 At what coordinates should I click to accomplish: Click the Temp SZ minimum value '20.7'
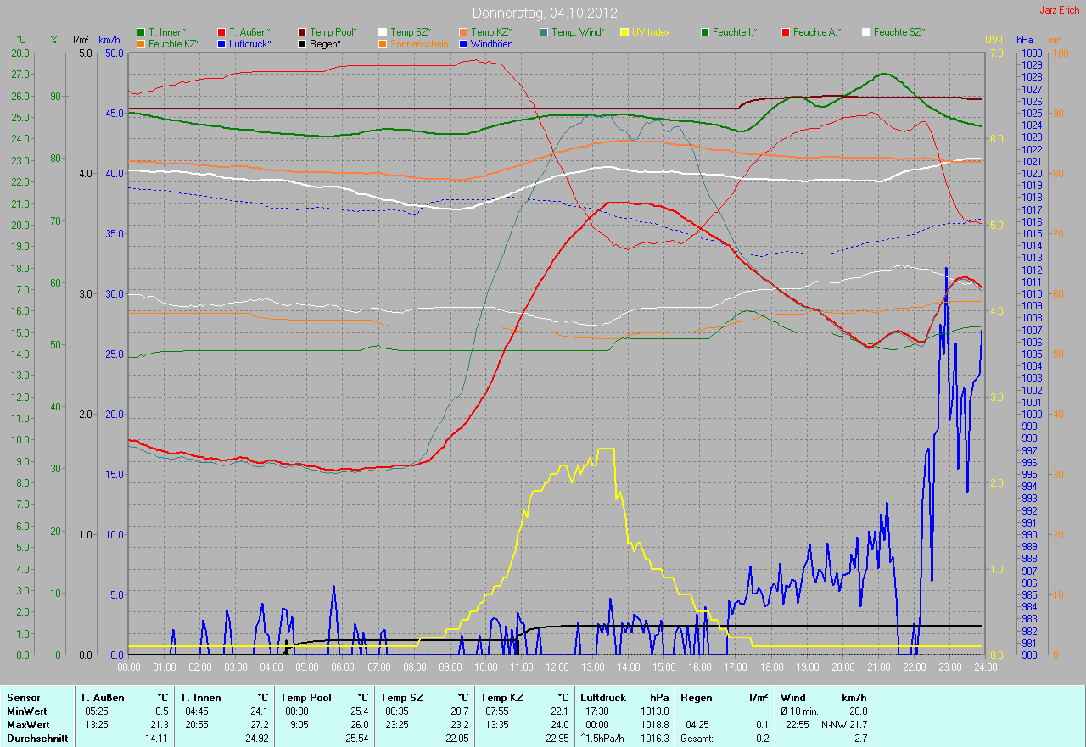click(x=458, y=711)
